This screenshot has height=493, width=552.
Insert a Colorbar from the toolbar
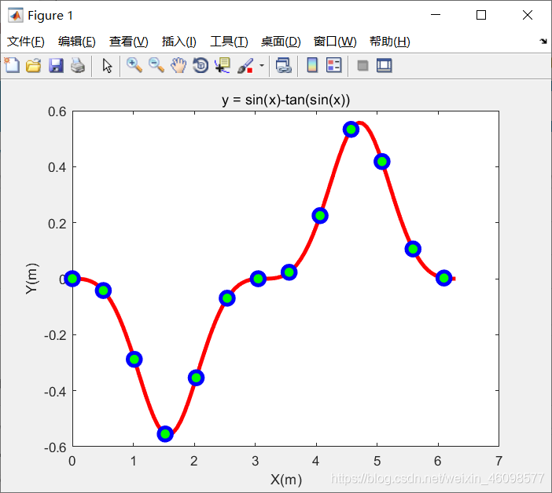(312, 65)
